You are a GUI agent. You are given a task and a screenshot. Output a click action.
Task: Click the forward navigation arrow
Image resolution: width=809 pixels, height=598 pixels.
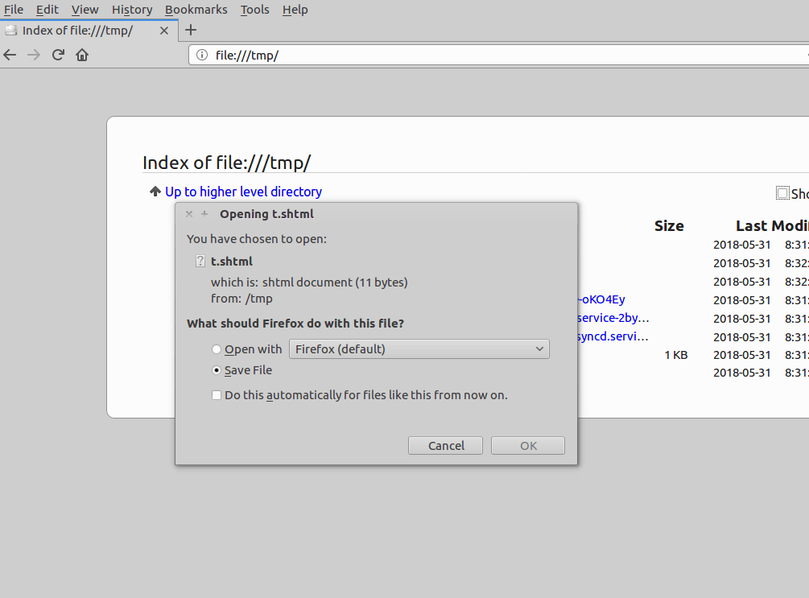point(33,55)
